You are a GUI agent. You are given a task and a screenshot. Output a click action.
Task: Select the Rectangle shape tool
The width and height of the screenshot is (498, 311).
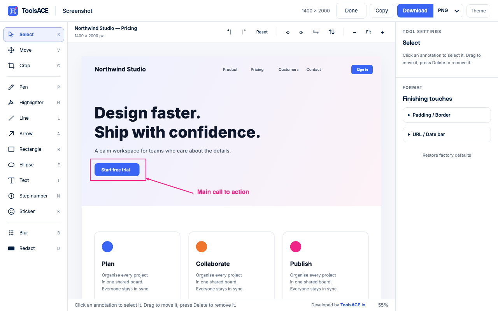click(33, 149)
